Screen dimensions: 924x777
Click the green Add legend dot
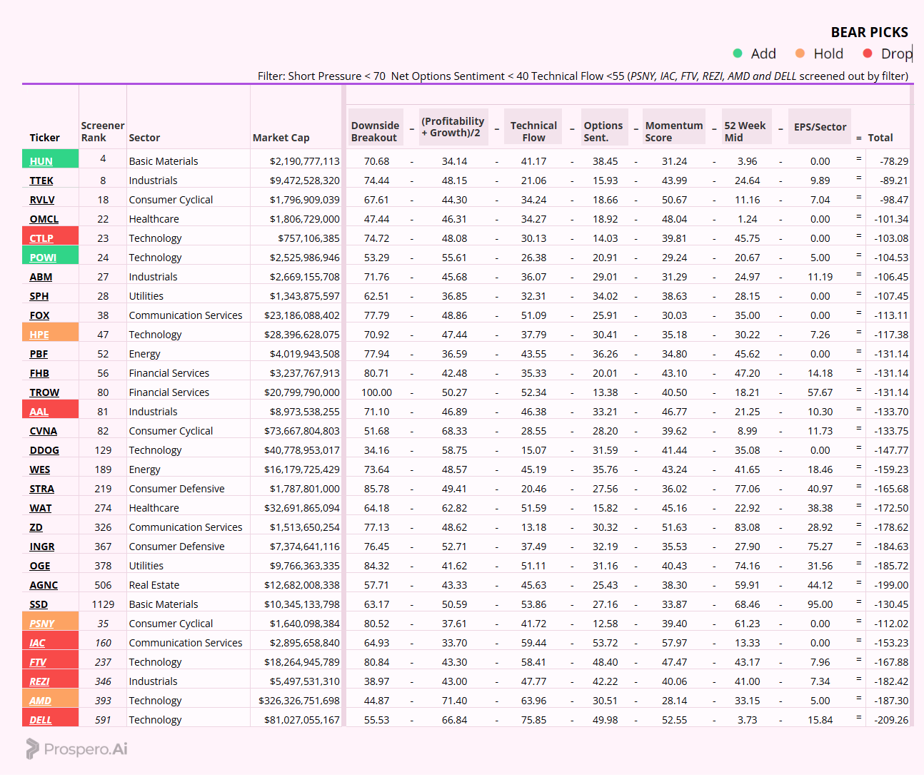click(738, 54)
